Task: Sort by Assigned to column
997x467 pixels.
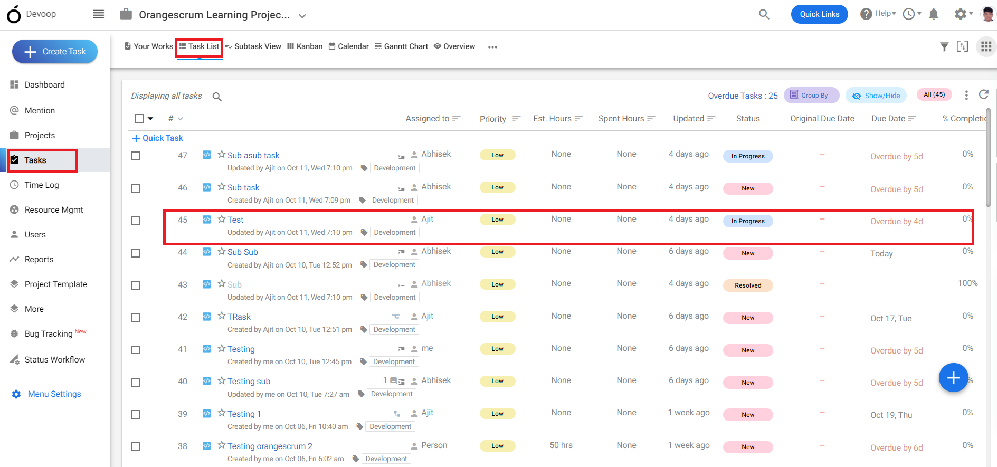Action: coord(457,119)
